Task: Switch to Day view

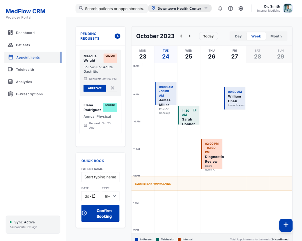Action: pos(238,36)
